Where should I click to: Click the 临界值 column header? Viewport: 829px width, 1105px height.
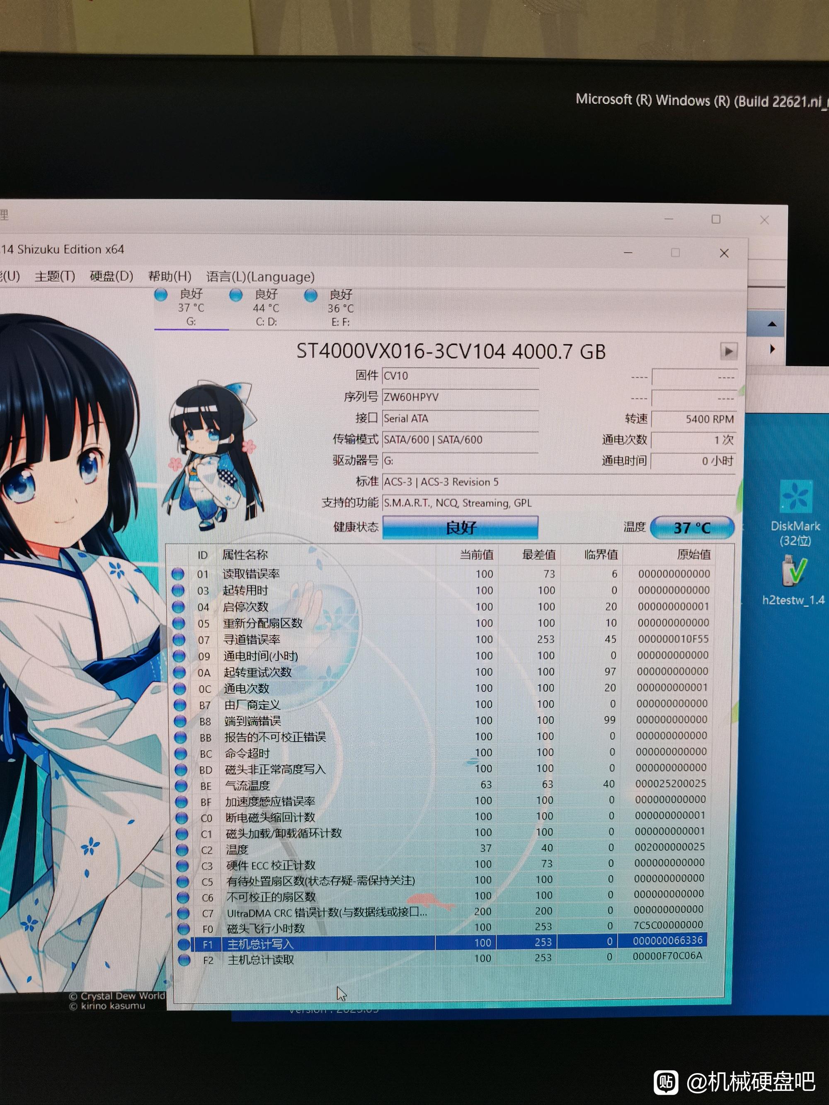601,555
